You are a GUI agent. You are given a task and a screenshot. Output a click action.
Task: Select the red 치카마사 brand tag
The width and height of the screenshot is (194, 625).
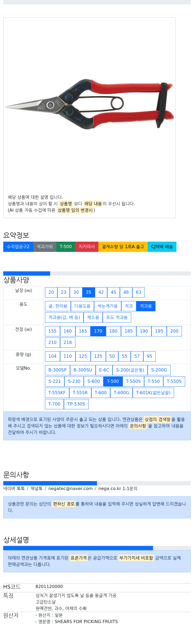pos(87,247)
